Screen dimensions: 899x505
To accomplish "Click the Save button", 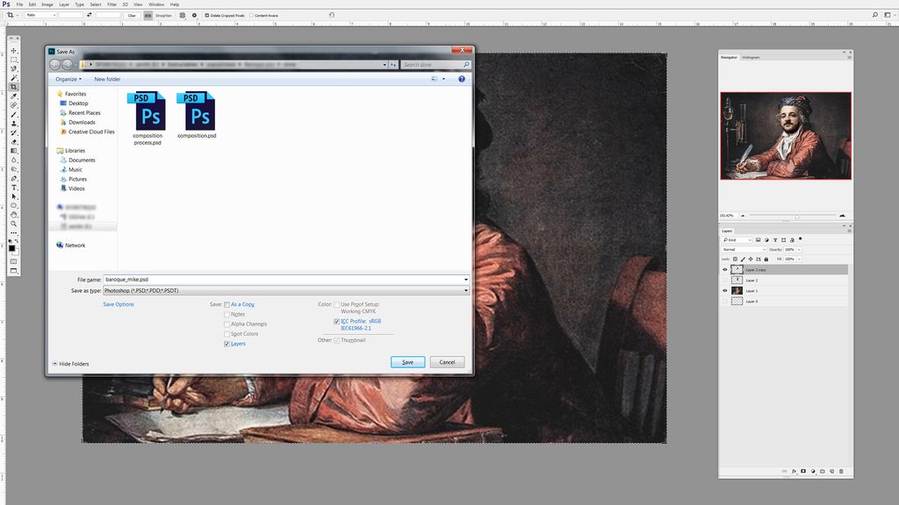I will [x=407, y=362].
